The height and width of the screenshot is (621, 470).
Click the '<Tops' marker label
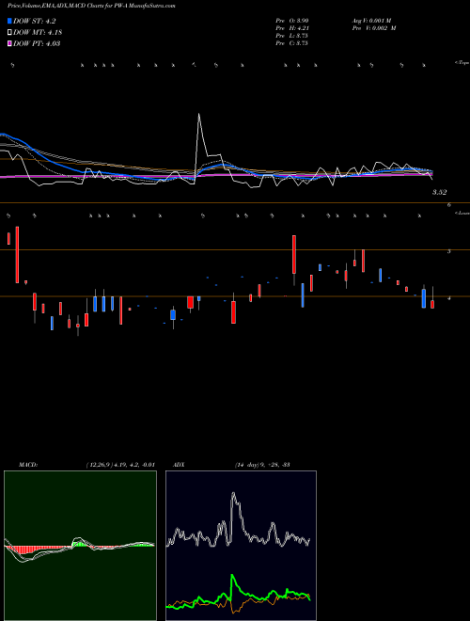462,63
